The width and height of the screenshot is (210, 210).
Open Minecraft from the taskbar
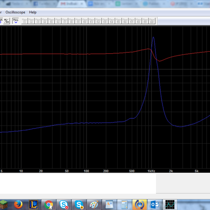(3, 204)
